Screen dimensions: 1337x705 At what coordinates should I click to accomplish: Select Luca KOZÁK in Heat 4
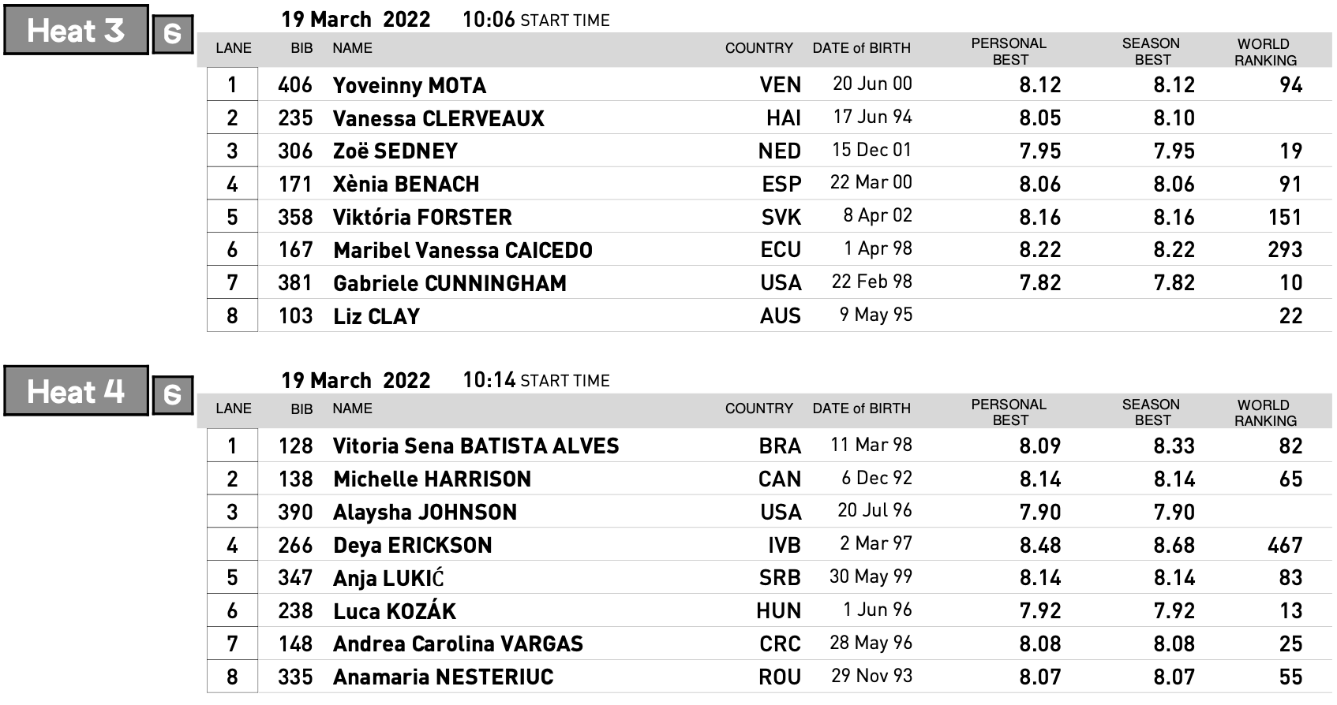pyautogui.click(x=395, y=611)
